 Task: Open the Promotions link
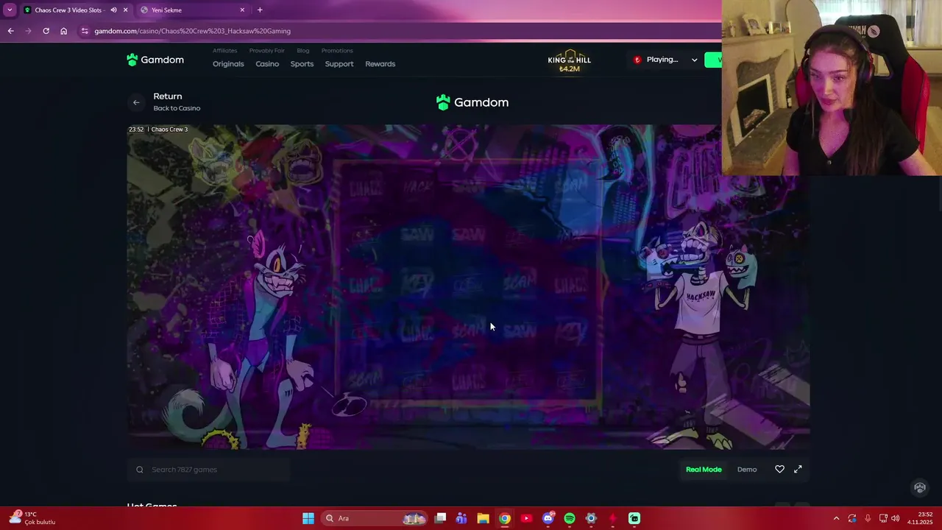pos(337,51)
